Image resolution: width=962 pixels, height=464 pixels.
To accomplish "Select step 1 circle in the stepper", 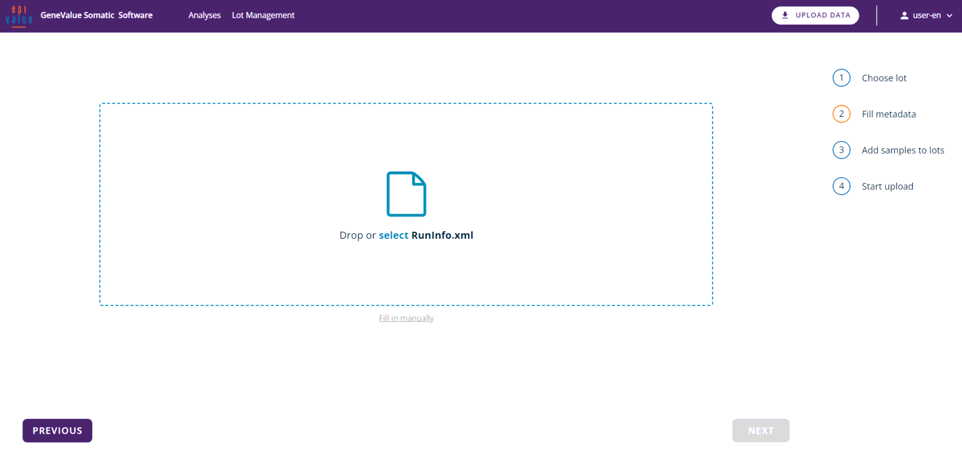I will tap(841, 78).
